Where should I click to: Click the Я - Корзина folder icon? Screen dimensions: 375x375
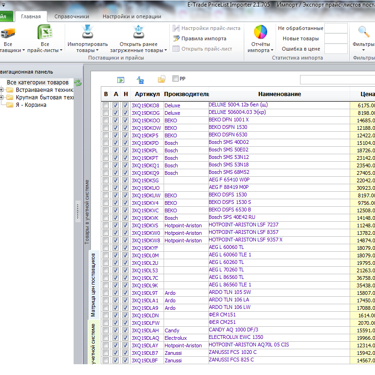tap(10, 105)
